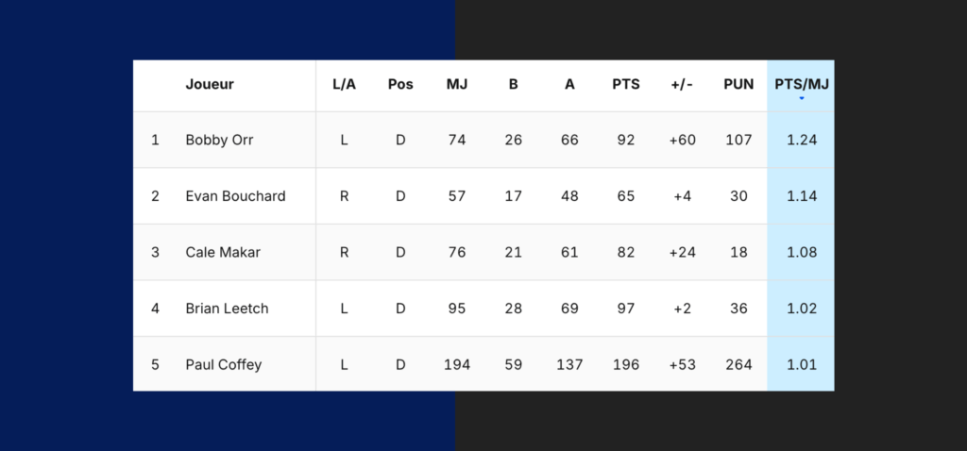Click Paul Coffey name
The height and width of the screenshot is (451, 967).
224,365
